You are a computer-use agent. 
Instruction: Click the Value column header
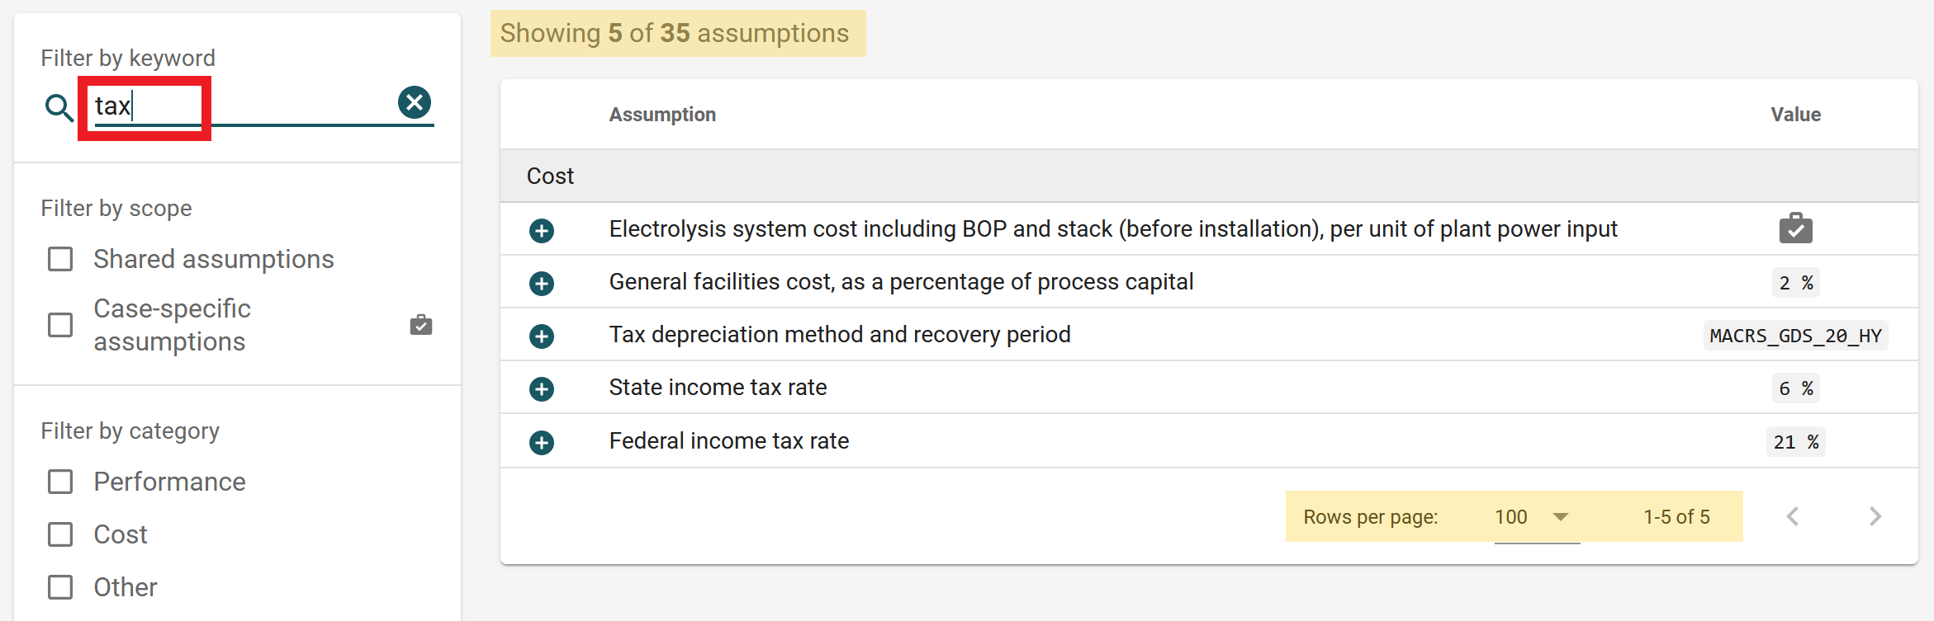pyautogui.click(x=1795, y=115)
